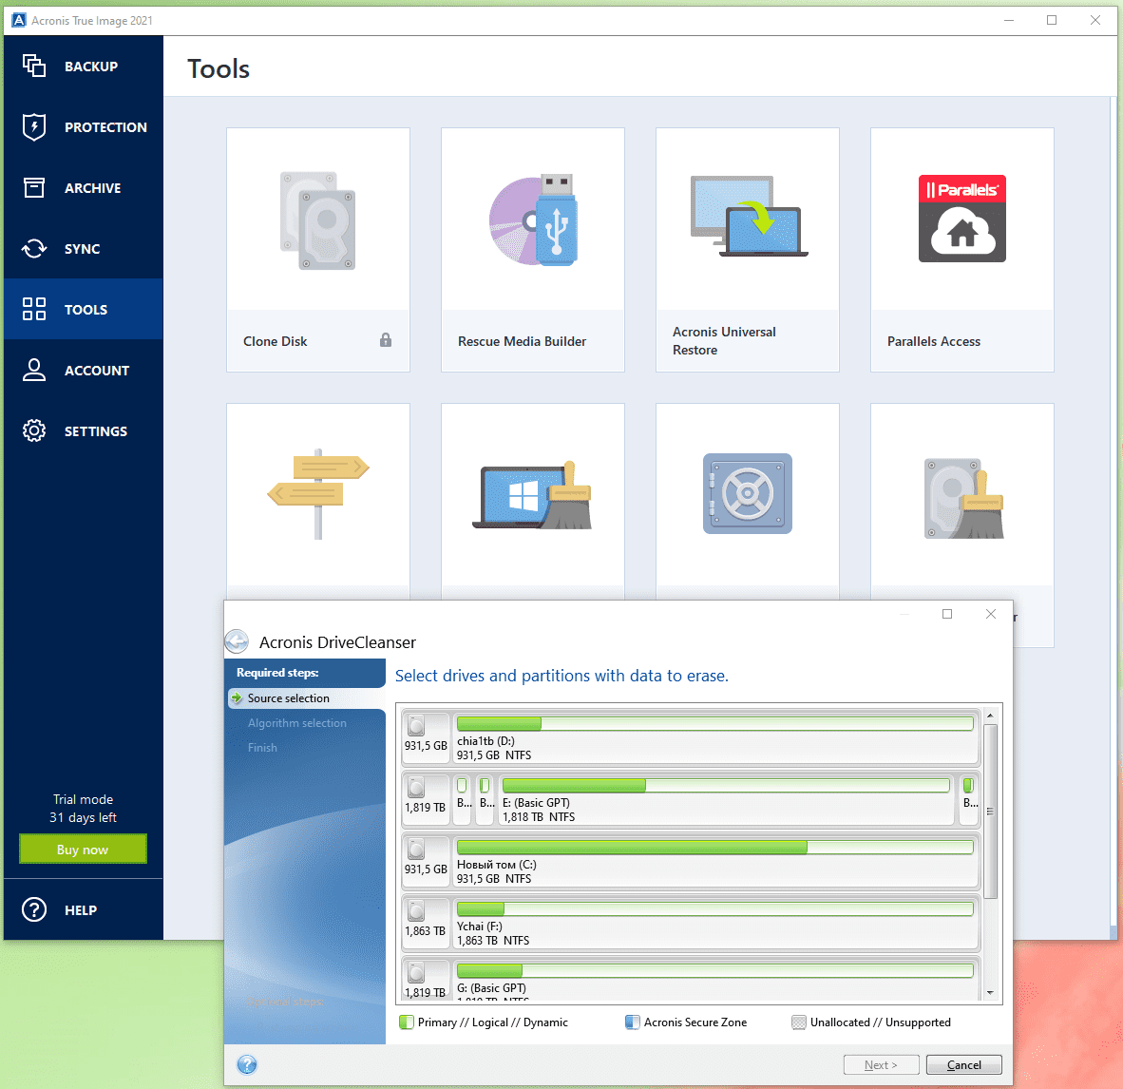Open Parallels Access tile

click(x=962, y=249)
